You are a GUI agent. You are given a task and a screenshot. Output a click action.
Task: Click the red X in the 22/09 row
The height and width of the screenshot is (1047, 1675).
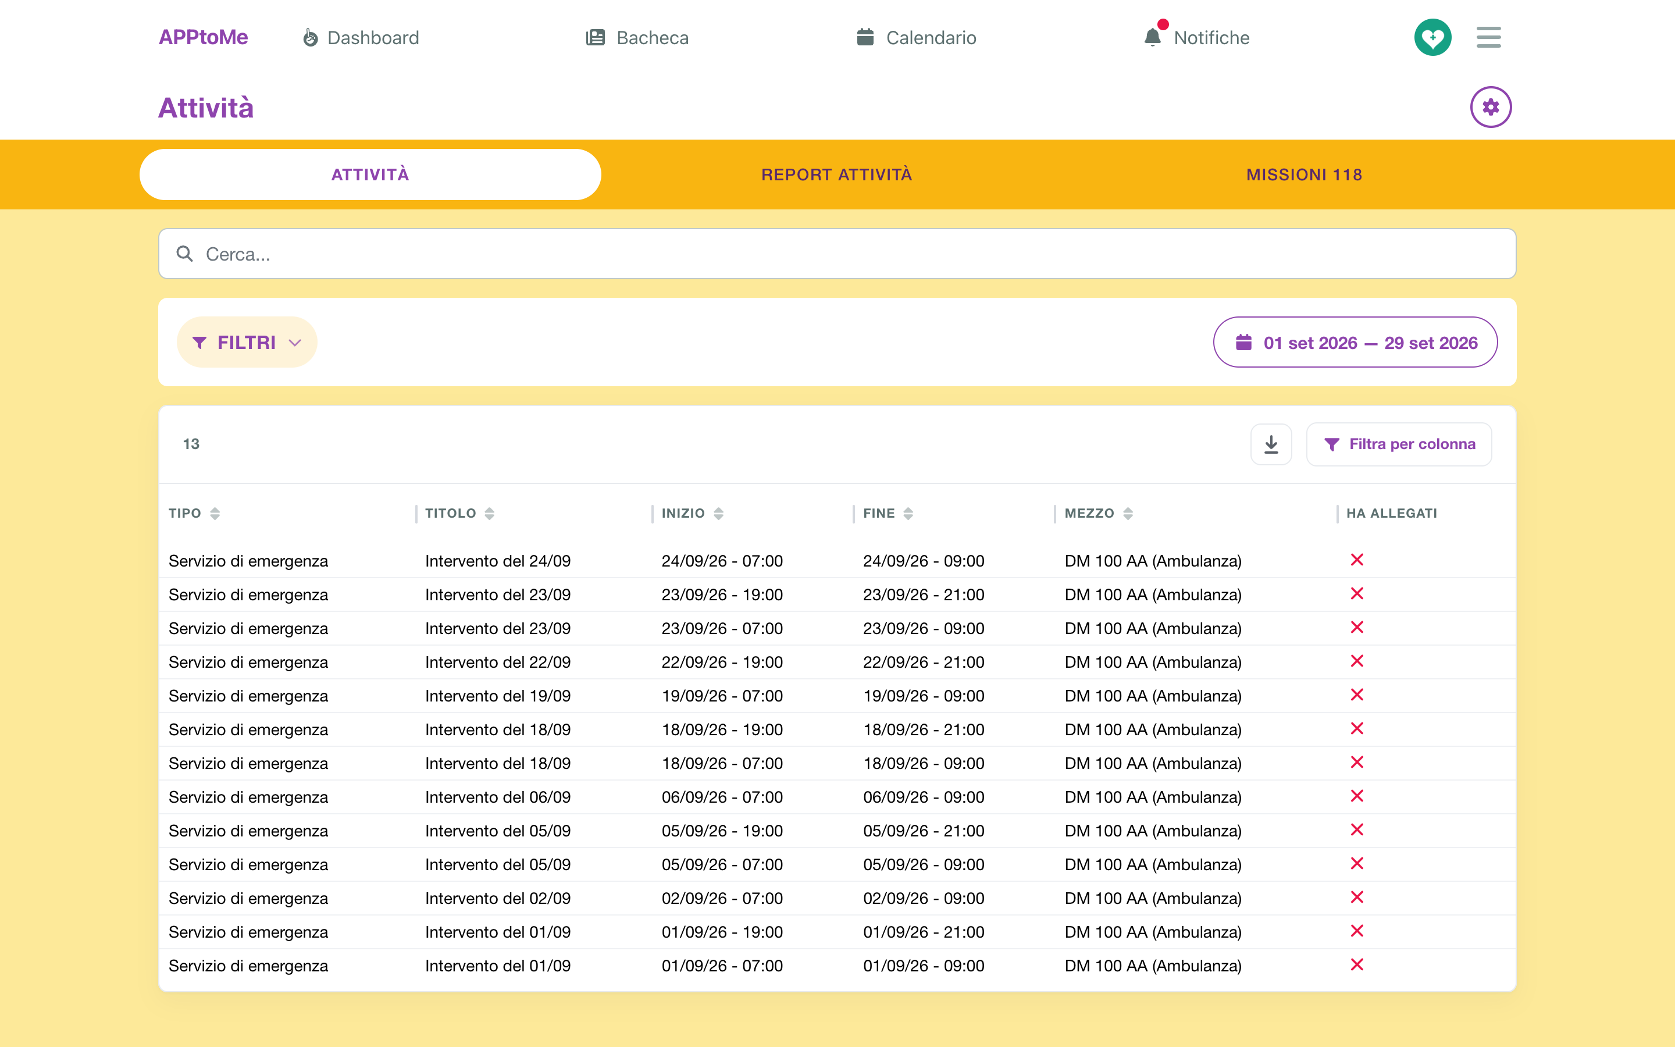click(1357, 661)
